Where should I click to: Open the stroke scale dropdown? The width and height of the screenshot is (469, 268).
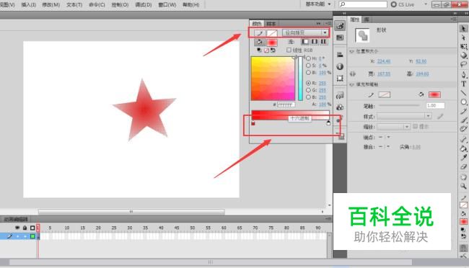click(x=393, y=127)
